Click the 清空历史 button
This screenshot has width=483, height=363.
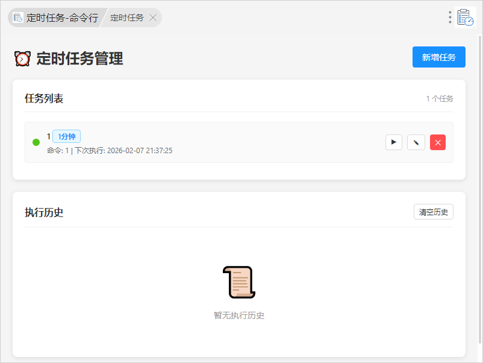click(x=434, y=212)
